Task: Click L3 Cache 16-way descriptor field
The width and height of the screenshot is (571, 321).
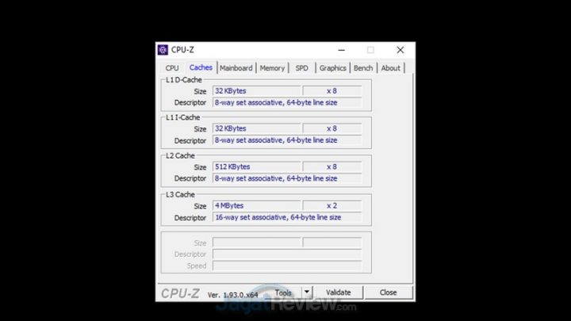Action: [287, 218]
